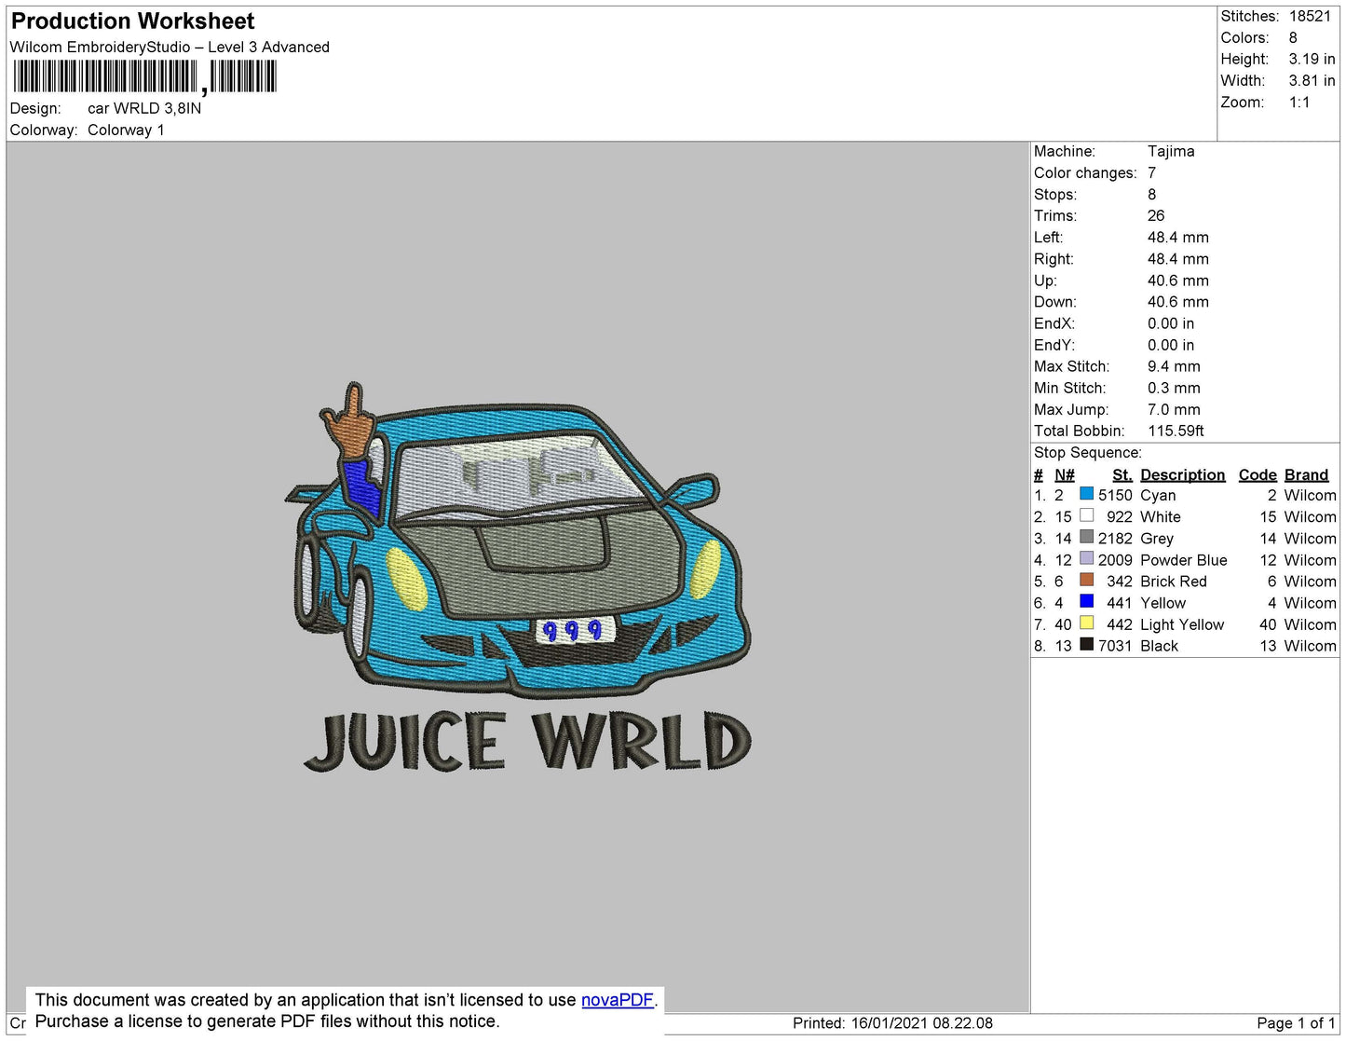Viewport: 1346px width, 1041px height.
Task: Click the Description column header
Action: click(x=1182, y=474)
